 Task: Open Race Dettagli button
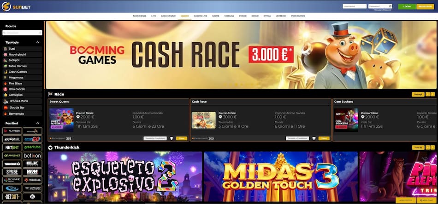[418, 94]
